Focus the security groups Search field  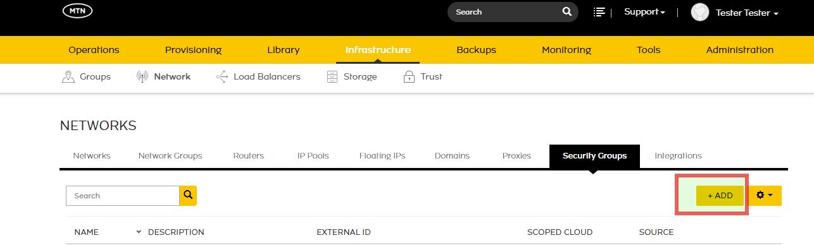123,196
